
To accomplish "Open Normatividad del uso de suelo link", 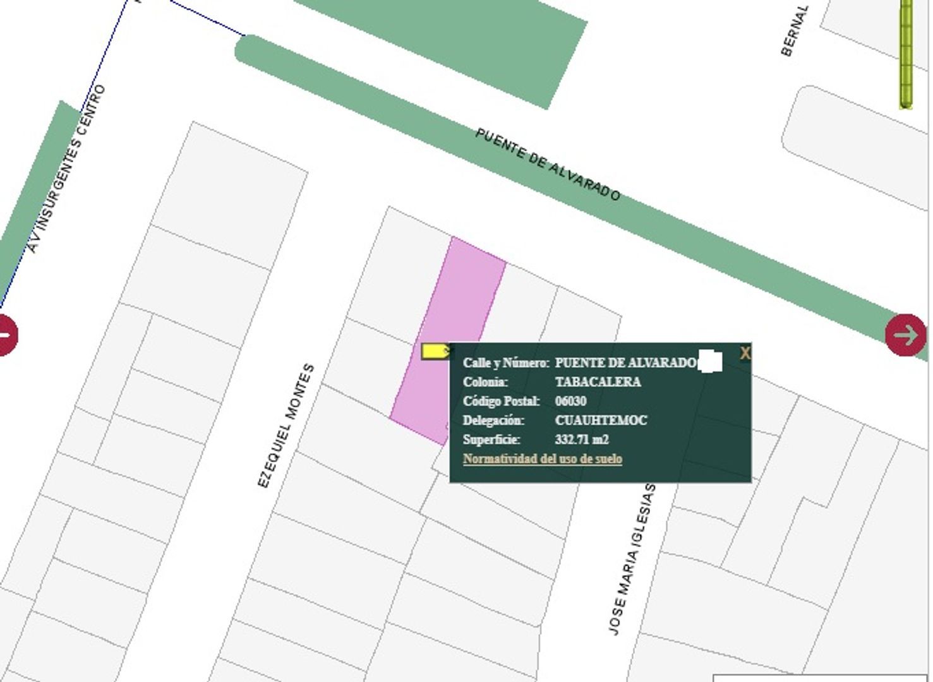I will 543,459.
